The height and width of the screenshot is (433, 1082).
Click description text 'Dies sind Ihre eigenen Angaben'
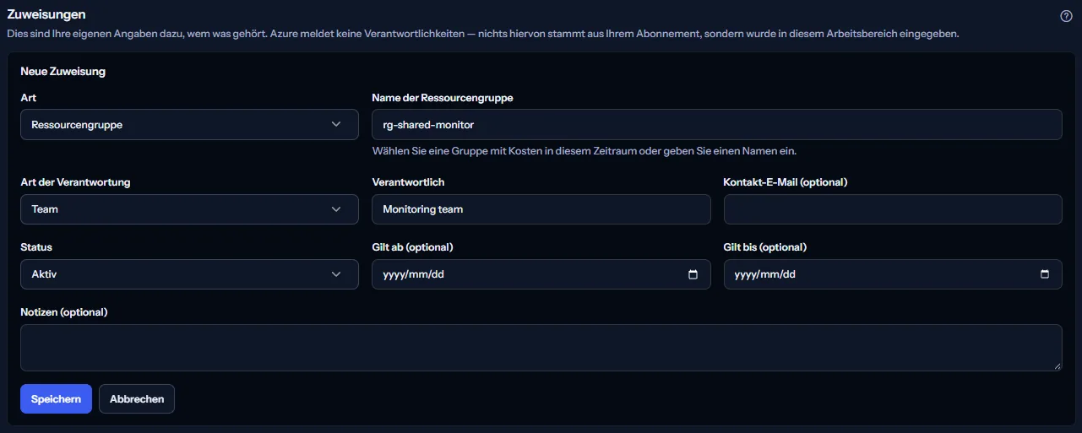click(483, 35)
